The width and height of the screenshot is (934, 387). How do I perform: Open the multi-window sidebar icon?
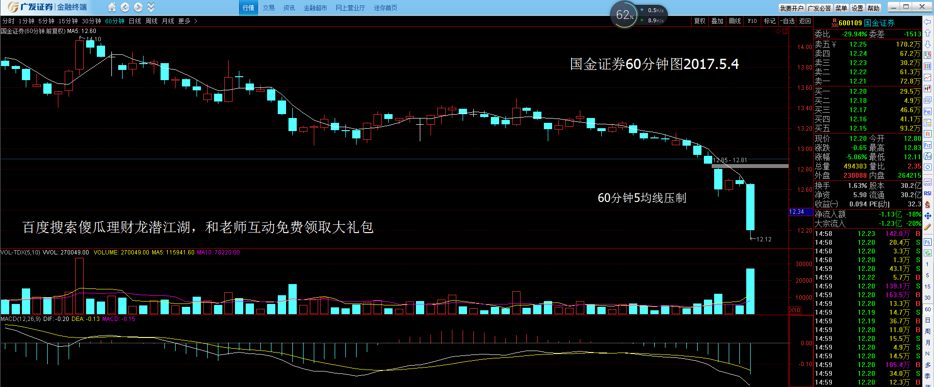(928, 100)
